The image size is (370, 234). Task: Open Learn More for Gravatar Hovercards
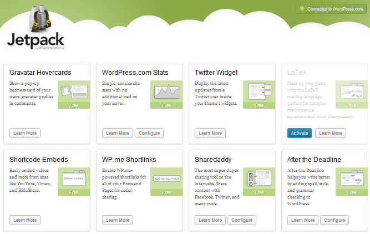click(25, 133)
